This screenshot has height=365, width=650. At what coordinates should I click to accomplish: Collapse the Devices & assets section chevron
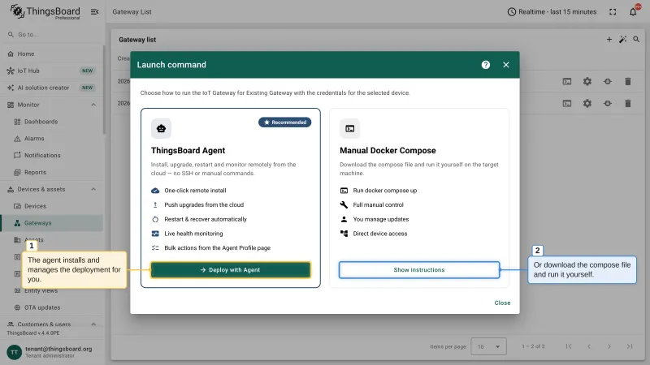point(93,189)
